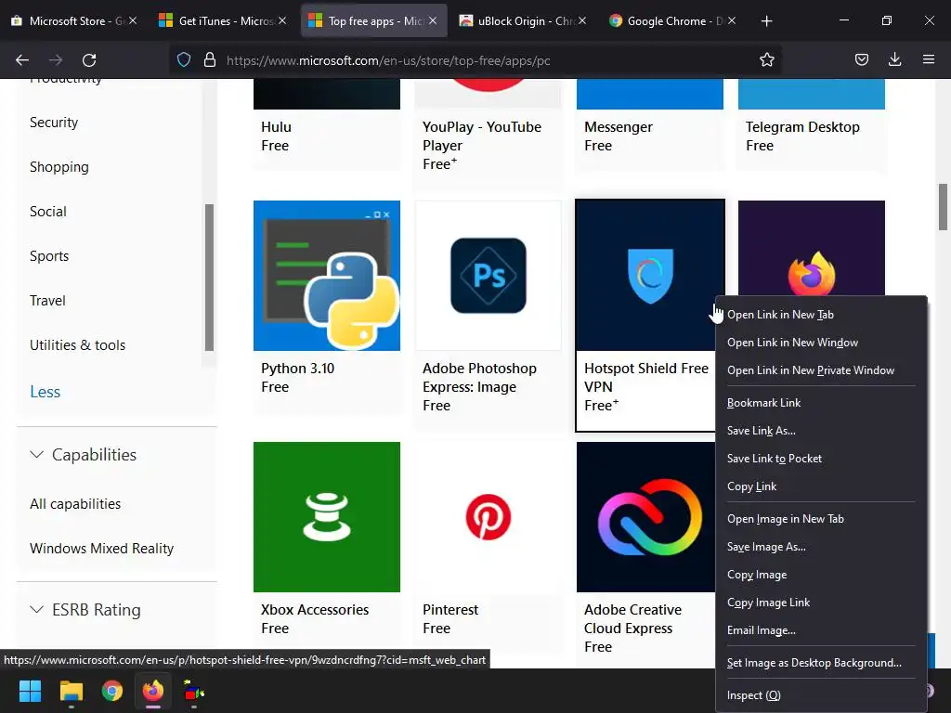Select the Windows Mixed Reality filter
Image resolution: width=951 pixels, height=713 pixels.
[102, 548]
